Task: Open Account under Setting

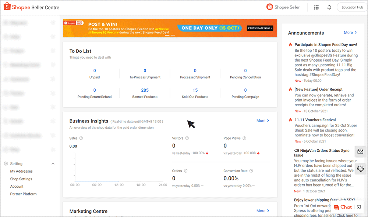Action: coord(17,187)
